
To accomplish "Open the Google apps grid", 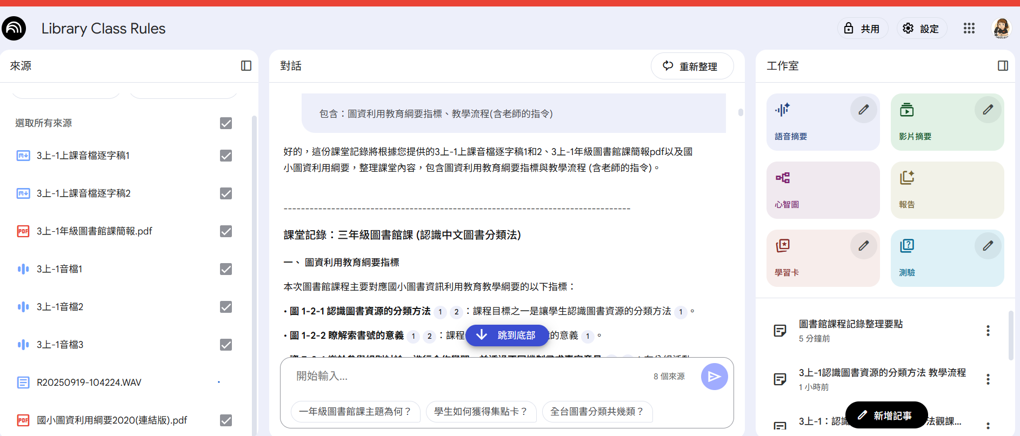I will [x=969, y=29].
